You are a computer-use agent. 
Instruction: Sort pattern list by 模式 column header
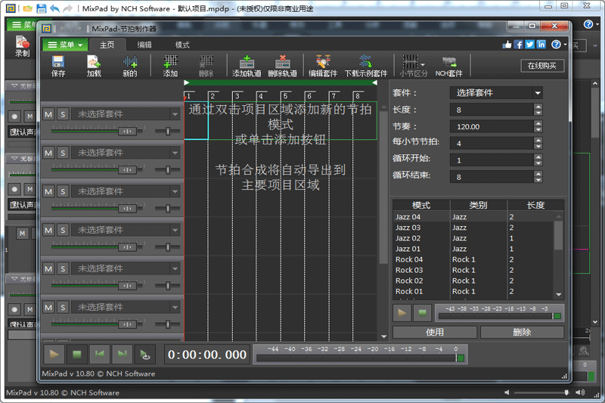421,205
